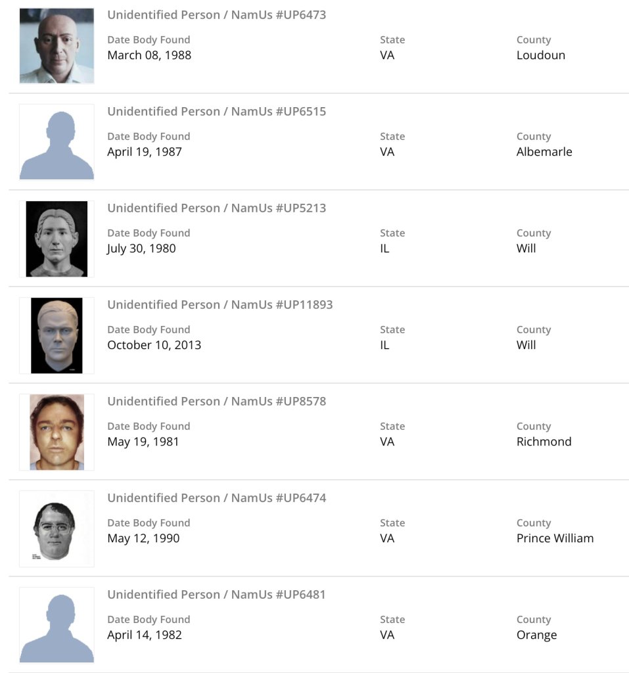
Task: Click the placeholder silhouette icon for #UP6515
Action: [57, 142]
